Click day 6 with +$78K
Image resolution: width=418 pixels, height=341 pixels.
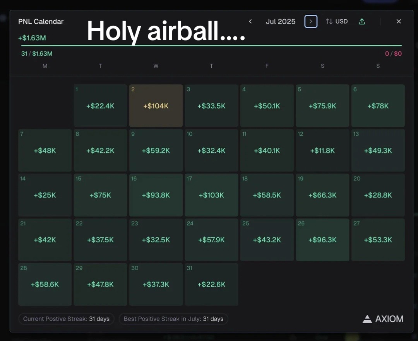click(378, 106)
